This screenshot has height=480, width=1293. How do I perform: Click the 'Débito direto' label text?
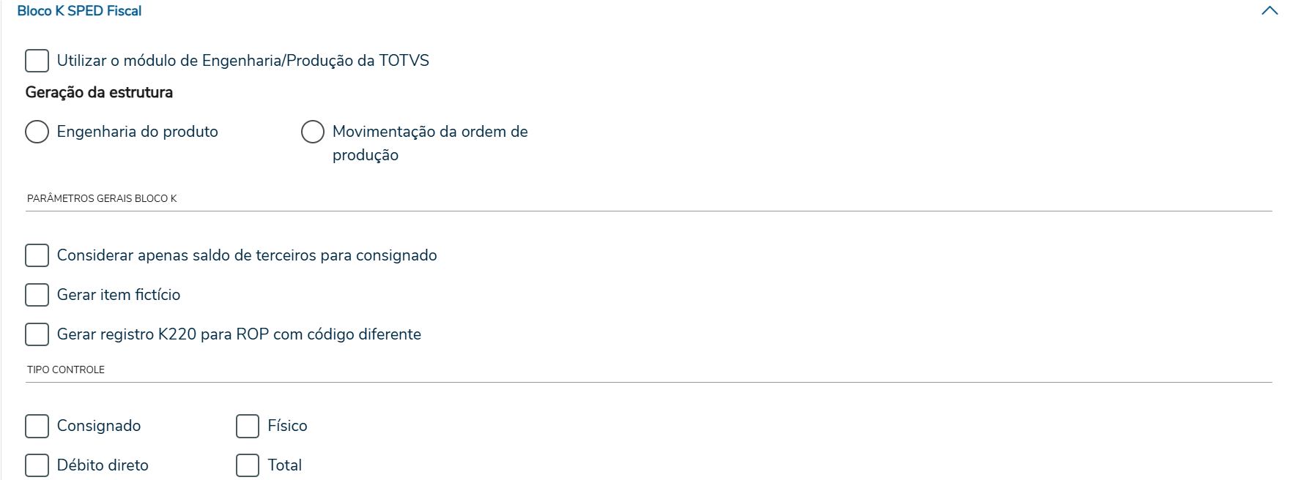click(103, 465)
